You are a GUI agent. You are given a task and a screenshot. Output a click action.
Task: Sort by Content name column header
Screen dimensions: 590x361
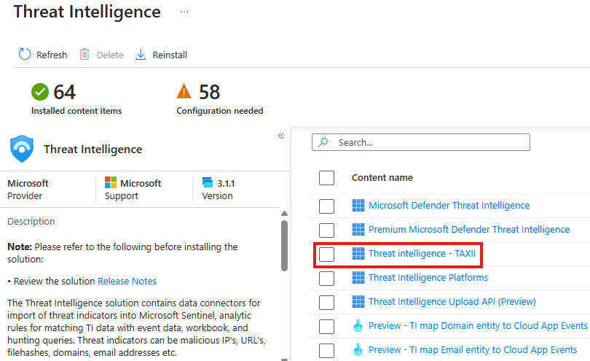pyautogui.click(x=382, y=178)
